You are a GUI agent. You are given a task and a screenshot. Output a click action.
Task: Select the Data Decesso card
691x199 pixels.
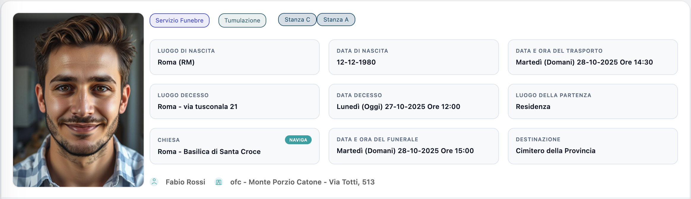pos(413,101)
